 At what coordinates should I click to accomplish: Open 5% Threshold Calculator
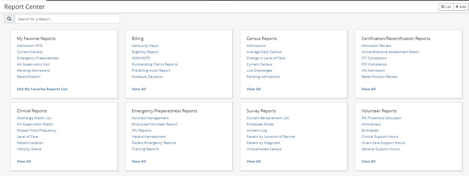381,118
